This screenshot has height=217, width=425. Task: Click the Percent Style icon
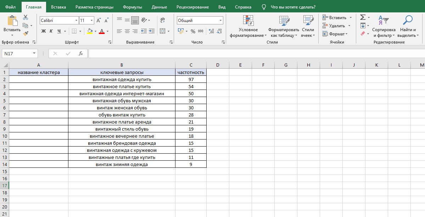pyautogui.click(x=193, y=32)
